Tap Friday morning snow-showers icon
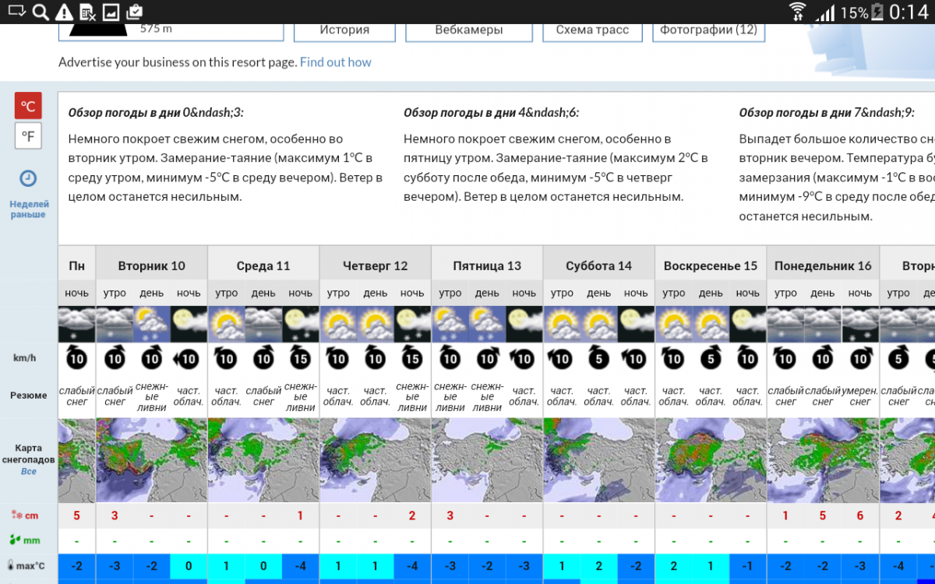The width and height of the screenshot is (935, 584). pyautogui.click(x=450, y=324)
